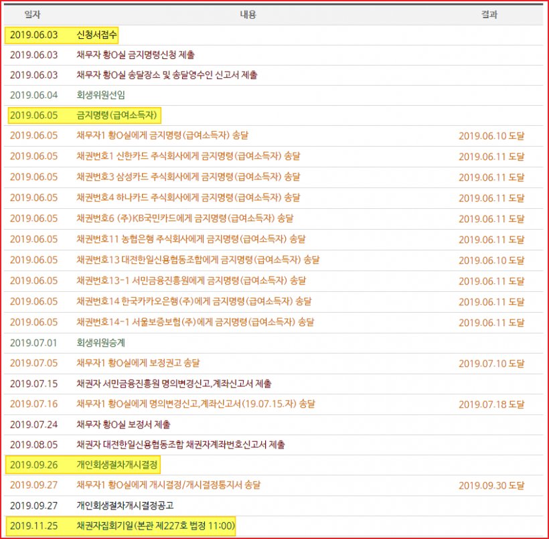The image size is (549, 539).
Task: Open 채권자 서민금융진흥원 명의변경신고,계좌신고서 제출 entry
Action: pos(174,384)
